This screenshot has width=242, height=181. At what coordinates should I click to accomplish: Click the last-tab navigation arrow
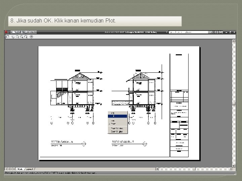pyautogui.click(x=14, y=169)
